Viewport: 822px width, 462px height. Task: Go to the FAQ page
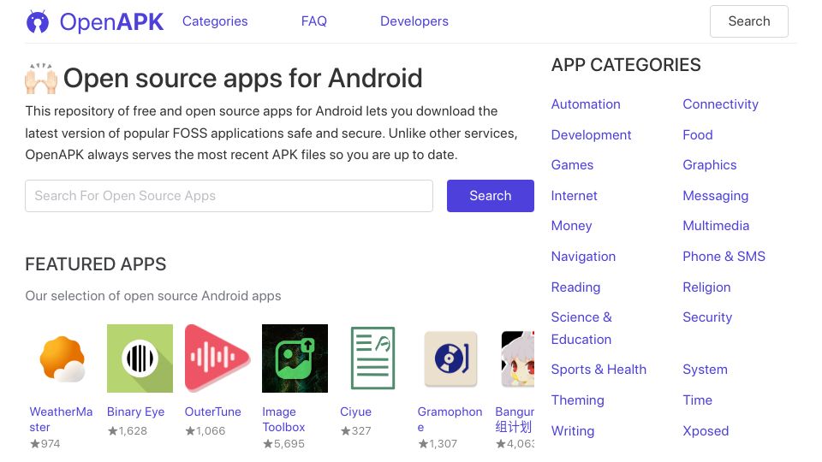314,21
